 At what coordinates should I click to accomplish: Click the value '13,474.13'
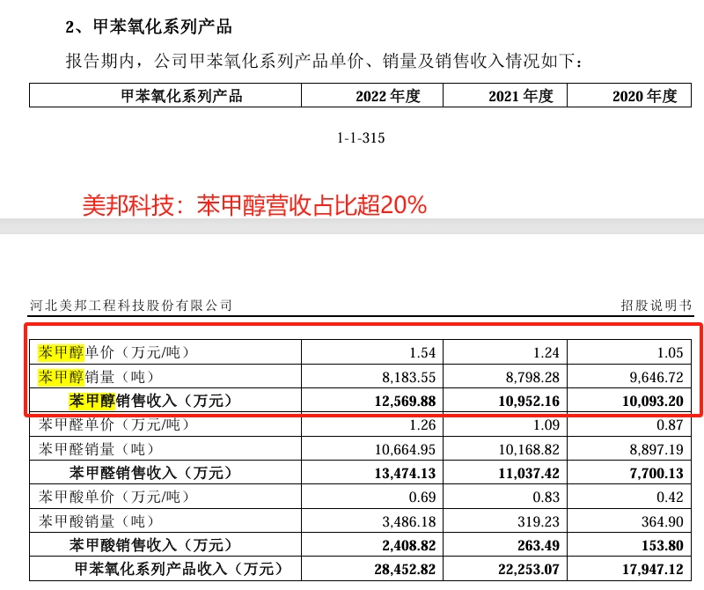point(406,473)
